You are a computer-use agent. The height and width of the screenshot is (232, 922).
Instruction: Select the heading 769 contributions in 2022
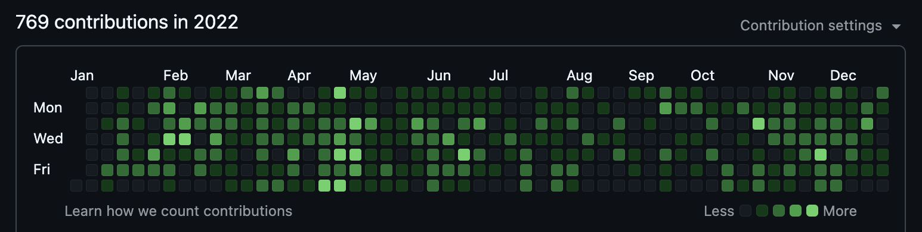coord(127,23)
